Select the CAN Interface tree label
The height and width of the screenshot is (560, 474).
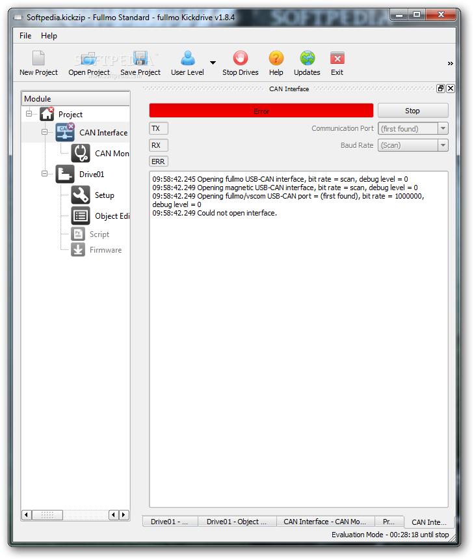click(103, 132)
